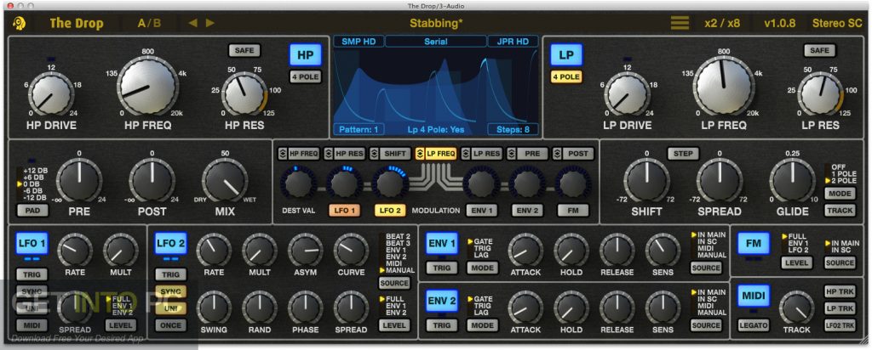Image resolution: width=872 pixels, height=350 pixels.
Task: Click the HP TRK button
Action: tap(840, 291)
